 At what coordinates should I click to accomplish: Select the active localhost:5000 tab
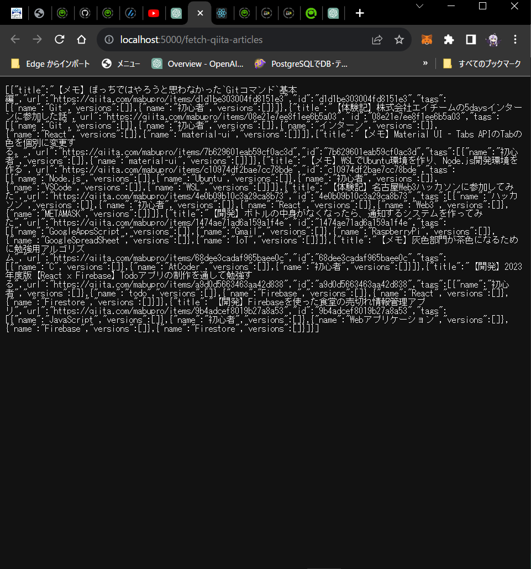pos(199,13)
